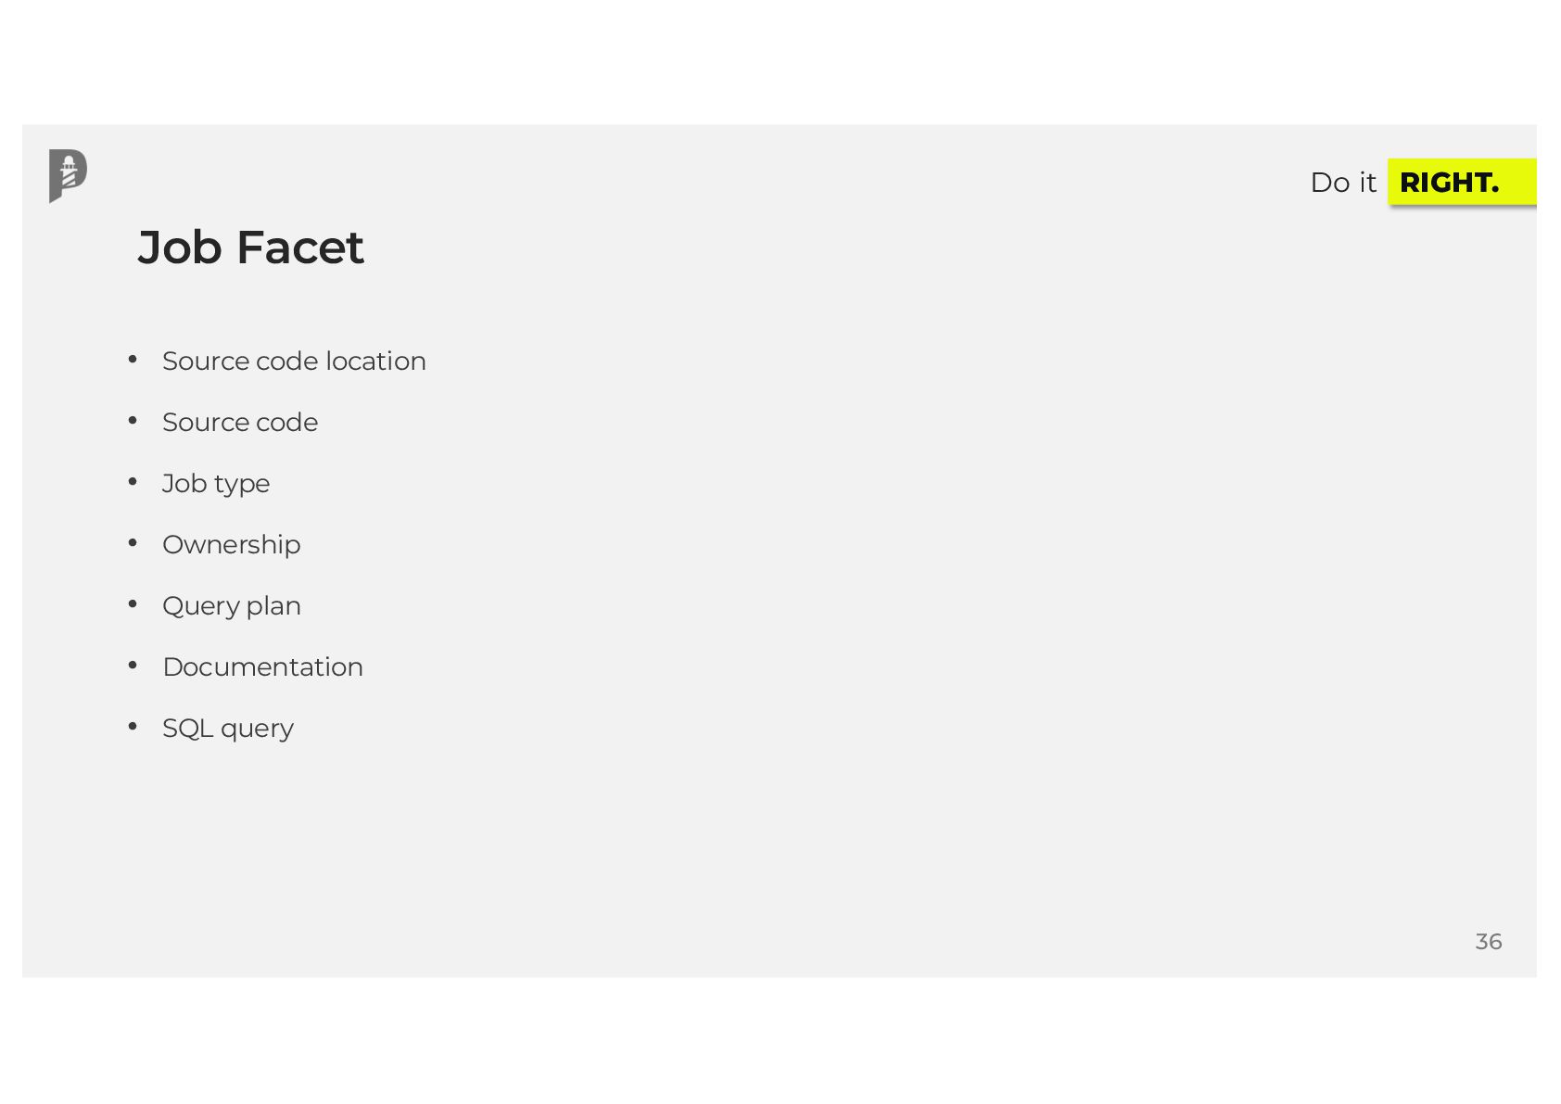Click the lighthouse P logo icon
This screenshot has width=1561, height=1104.
(68, 175)
